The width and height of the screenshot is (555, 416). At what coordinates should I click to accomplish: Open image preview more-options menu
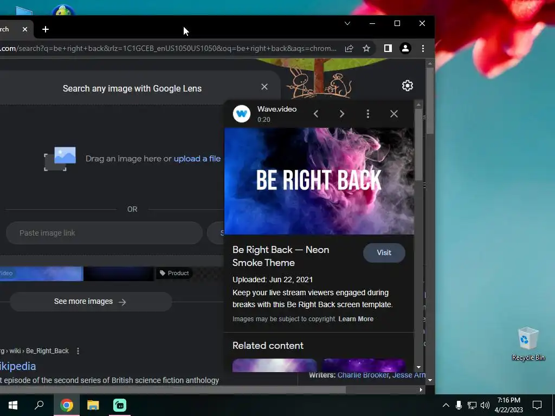(368, 114)
